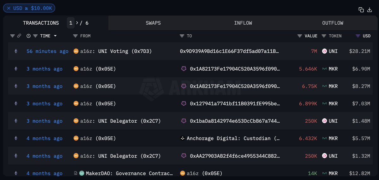Open MakerDAO: Governance Contract entity

[129, 173]
